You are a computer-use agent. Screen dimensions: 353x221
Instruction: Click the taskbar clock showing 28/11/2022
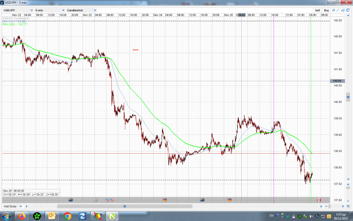(x=341, y=216)
